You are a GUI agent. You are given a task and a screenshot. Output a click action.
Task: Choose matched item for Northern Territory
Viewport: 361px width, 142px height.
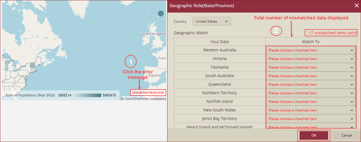(310, 93)
